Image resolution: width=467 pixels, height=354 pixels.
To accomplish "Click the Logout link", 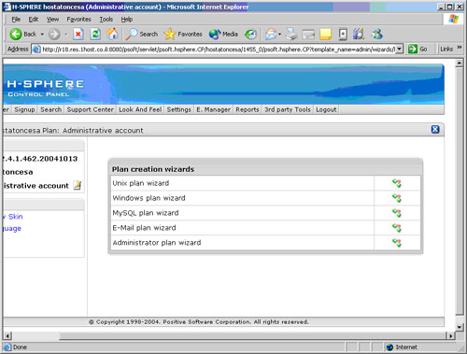I will (326, 109).
